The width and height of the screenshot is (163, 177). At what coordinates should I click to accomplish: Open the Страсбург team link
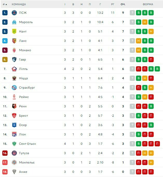[x=27, y=88]
